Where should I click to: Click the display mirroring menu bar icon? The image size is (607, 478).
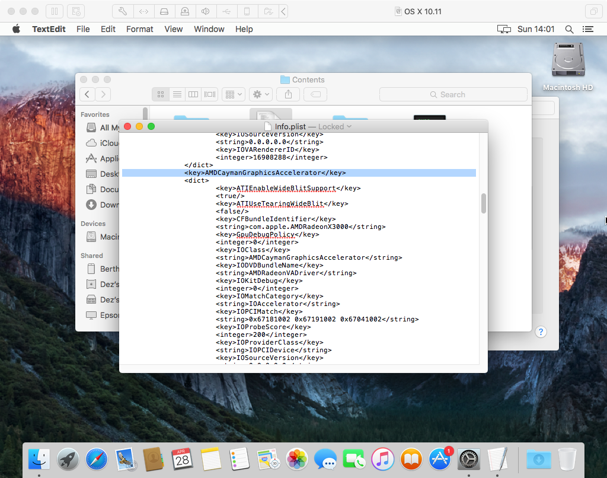tap(504, 29)
